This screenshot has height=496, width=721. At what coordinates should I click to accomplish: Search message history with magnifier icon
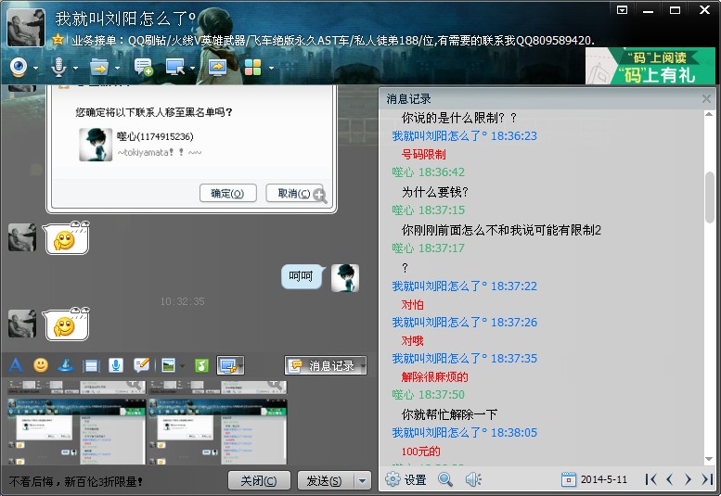click(445, 479)
